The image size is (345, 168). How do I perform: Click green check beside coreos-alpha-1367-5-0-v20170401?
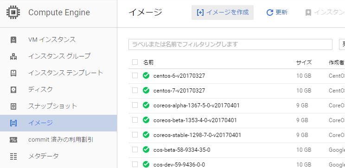pyautogui.click(x=146, y=105)
